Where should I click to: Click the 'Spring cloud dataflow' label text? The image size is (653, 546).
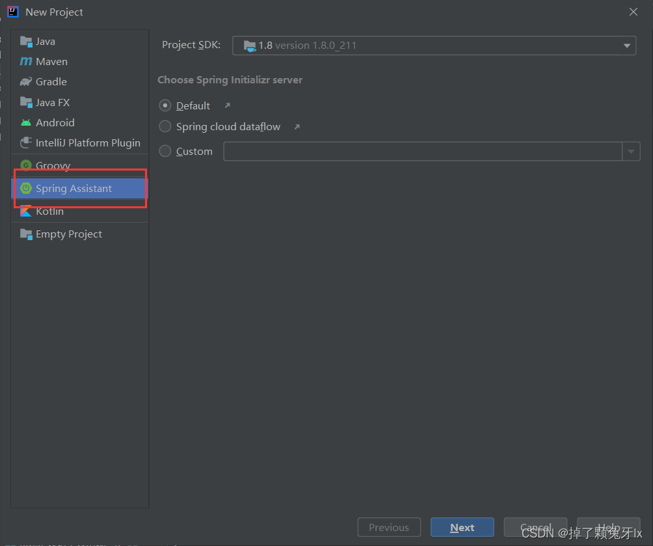click(x=228, y=127)
